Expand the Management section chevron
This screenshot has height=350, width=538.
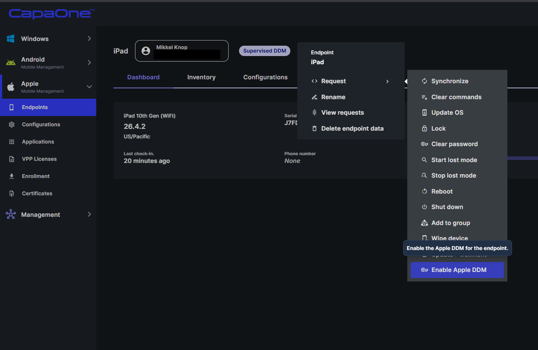coord(89,214)
